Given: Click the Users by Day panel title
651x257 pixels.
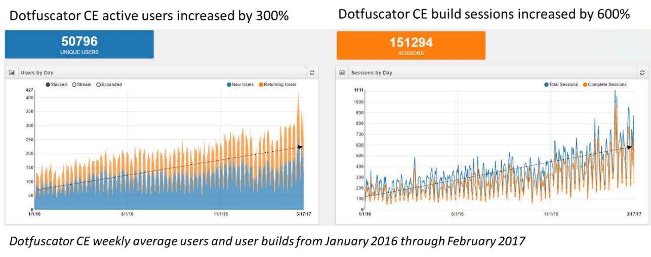Looking at the screenshot, I should [x=36, y=73].
